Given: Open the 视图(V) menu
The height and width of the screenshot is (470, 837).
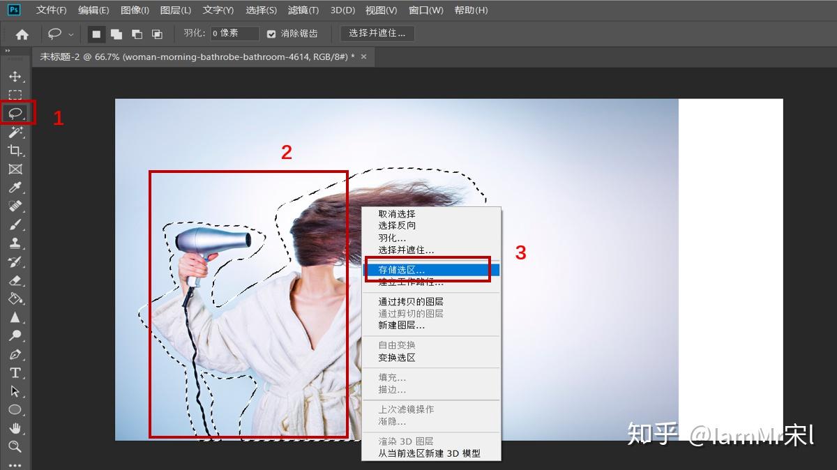Looking at the screenshot, I should pos(381,10).
